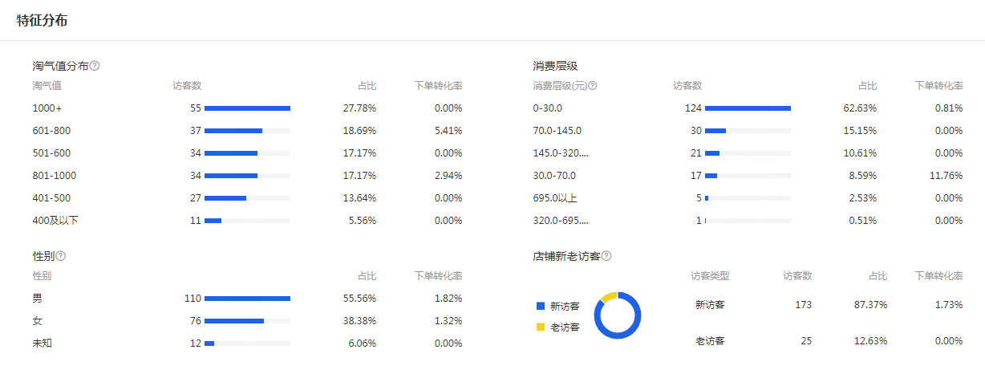Click the 访客类型 column header
The width and height of the screenshot is (985, 370).
tap(710, 275)
